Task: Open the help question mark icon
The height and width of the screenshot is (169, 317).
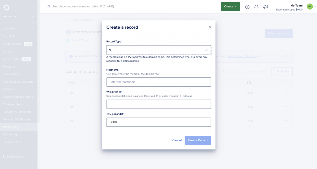Action: (247, 7)
